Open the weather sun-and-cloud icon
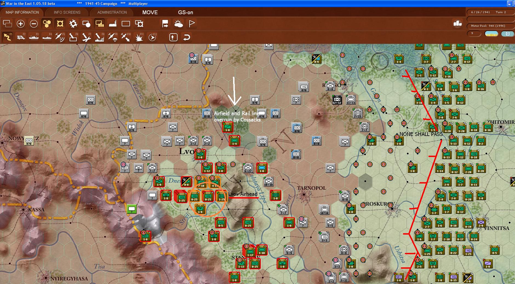This screenshot has height=284, width=515. tap(179, 24)
